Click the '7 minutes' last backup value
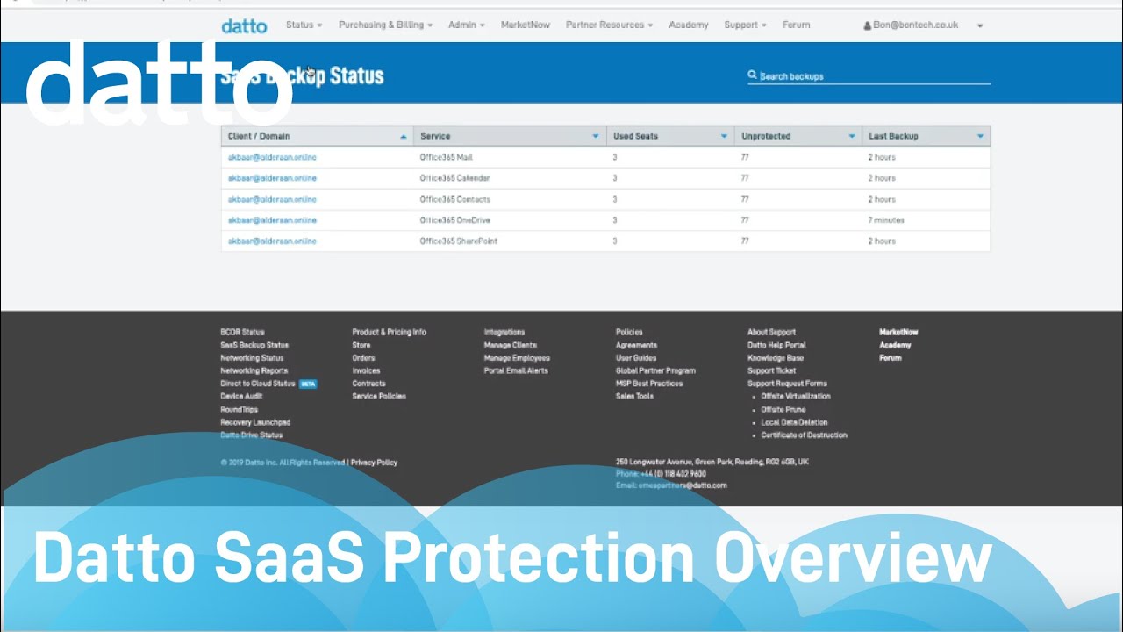This screenshot has height=632, width=1123. point(886,220)
